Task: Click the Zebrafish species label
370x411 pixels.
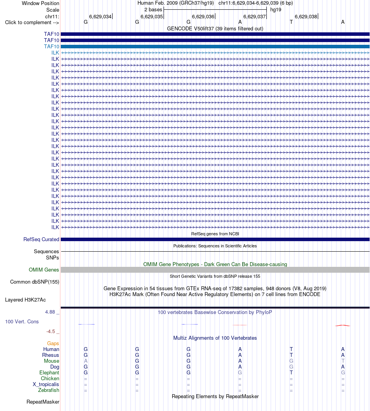Action: [x=49, y=390]
